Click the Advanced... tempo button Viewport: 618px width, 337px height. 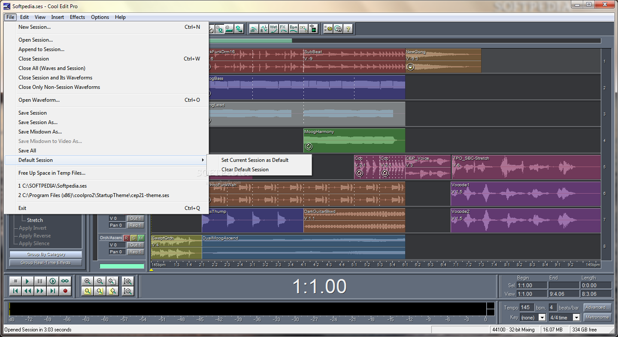pyautogui.click(x=597, y=307)
